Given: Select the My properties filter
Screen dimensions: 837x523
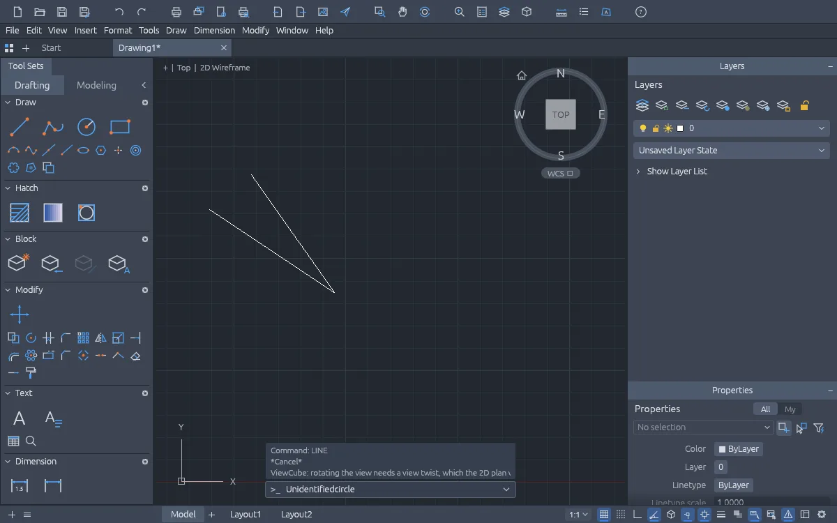Looking at the screenshot, I should coord(790,409).
